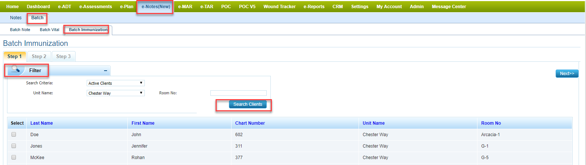Open the e-Notes(New) menu
This screenshot has width=586, height=165.
156,7
